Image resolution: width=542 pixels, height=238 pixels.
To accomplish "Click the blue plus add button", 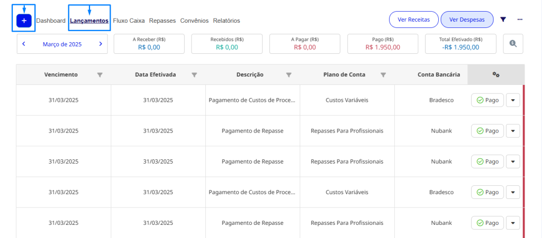I will coord(24,21).
